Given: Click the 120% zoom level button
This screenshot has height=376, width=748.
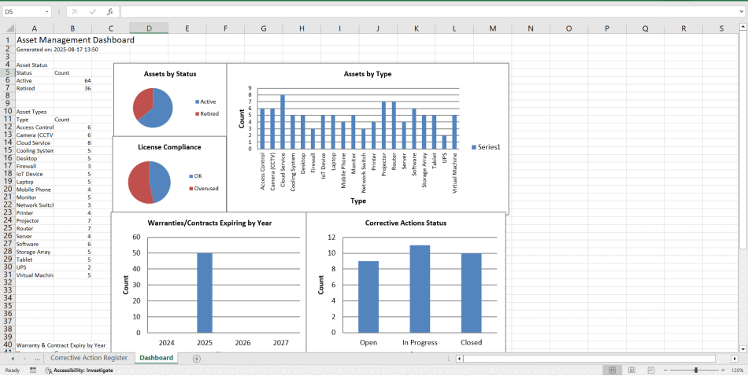Looking at the screenshot, I should [737, 370].
